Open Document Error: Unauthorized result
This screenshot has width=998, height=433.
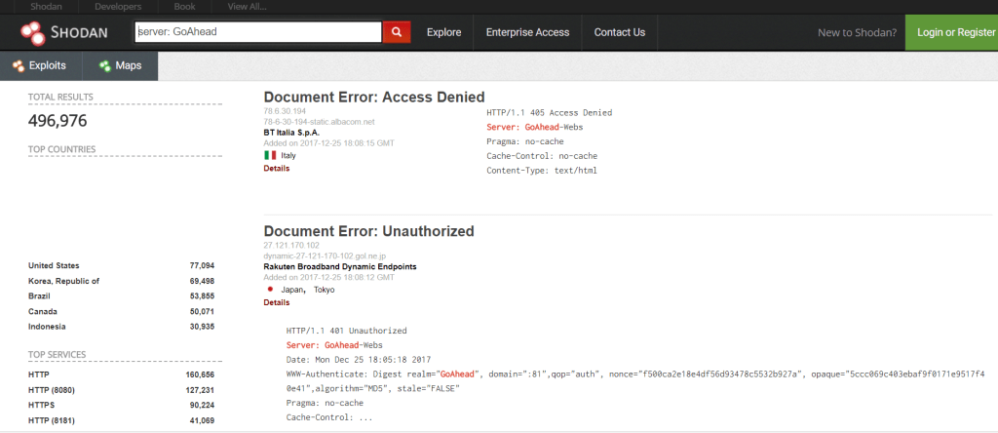368,230
